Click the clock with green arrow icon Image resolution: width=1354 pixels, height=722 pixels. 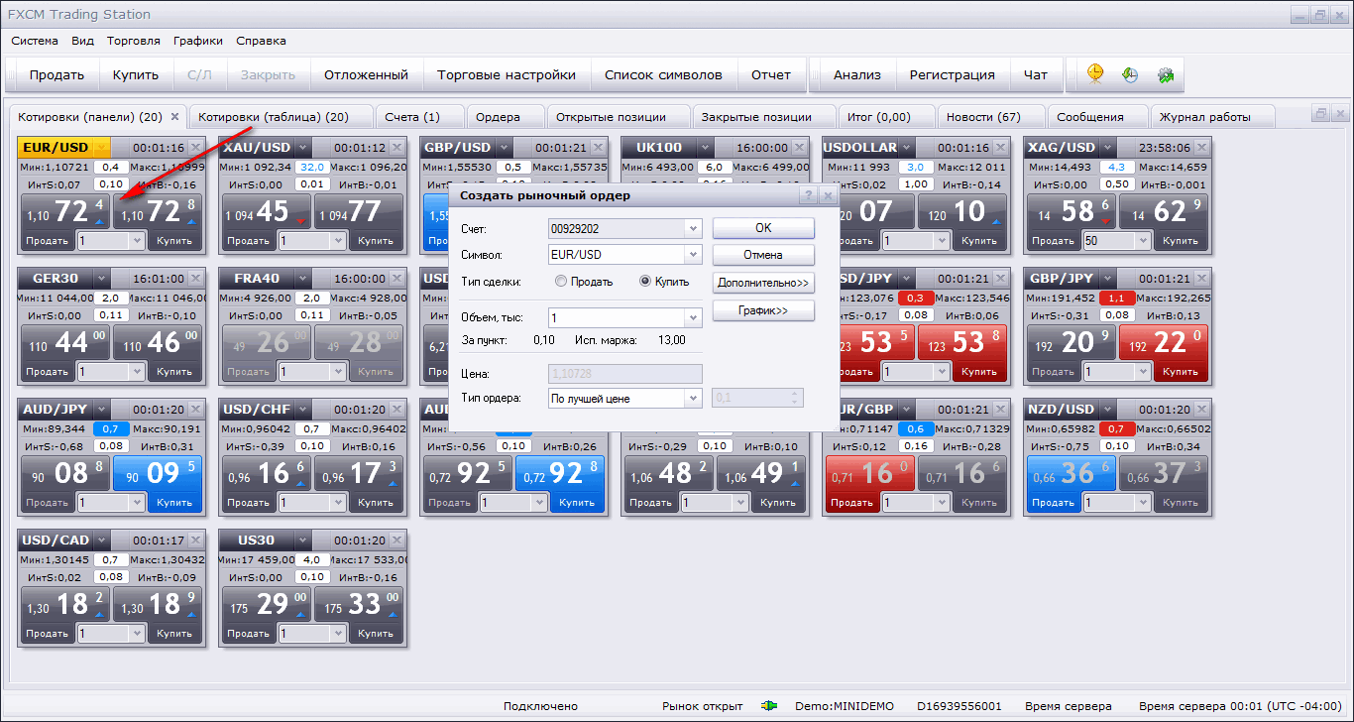pos(1130,74)
